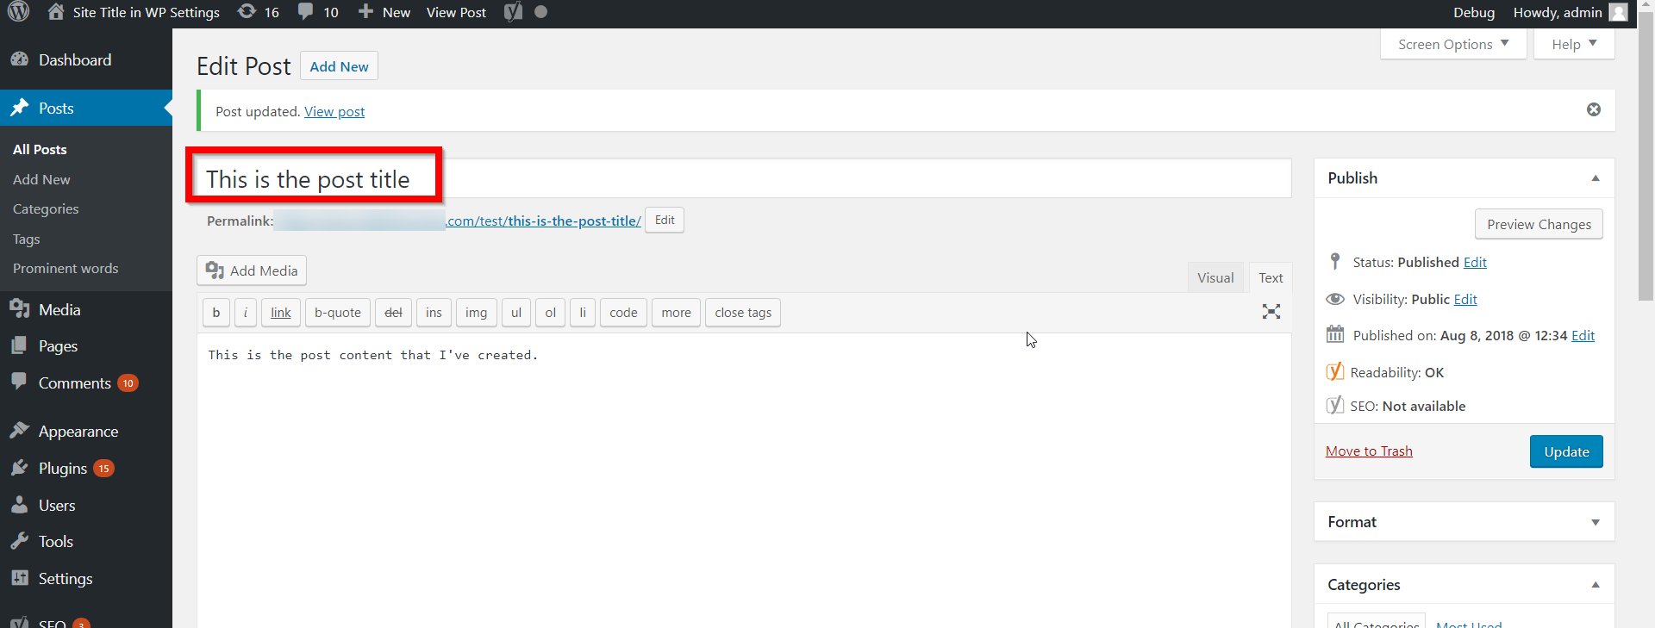The width and height of the screenshot is (1655, 628).
Task: Edit the post Status
Action: pyautogui.click(x=1475, y=262)
